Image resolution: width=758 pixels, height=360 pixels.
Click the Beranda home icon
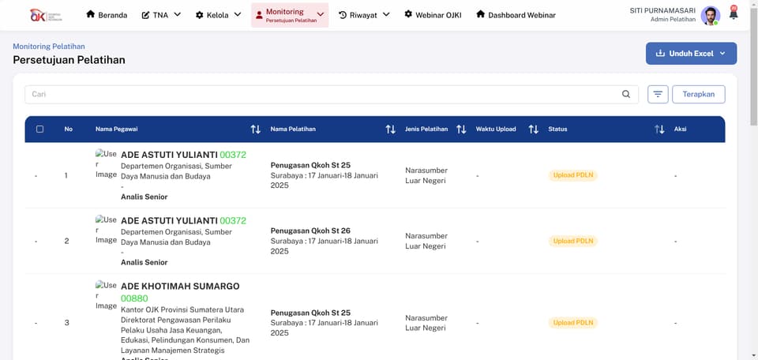coord(90,14)
